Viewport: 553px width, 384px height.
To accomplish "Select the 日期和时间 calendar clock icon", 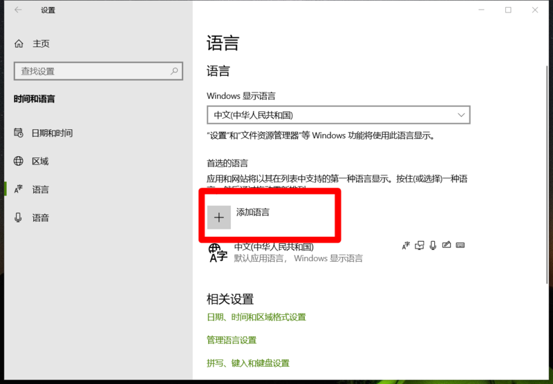I will click(19, 133).
